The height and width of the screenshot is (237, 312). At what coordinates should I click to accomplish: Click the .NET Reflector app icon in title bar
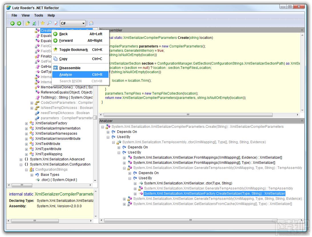point(9,8)
